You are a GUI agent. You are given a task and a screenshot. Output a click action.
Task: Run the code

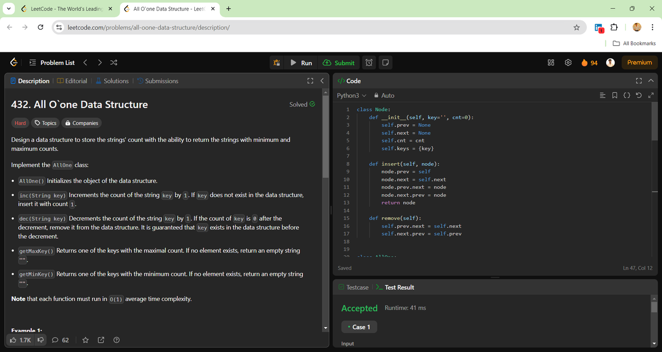coord(301,63)
